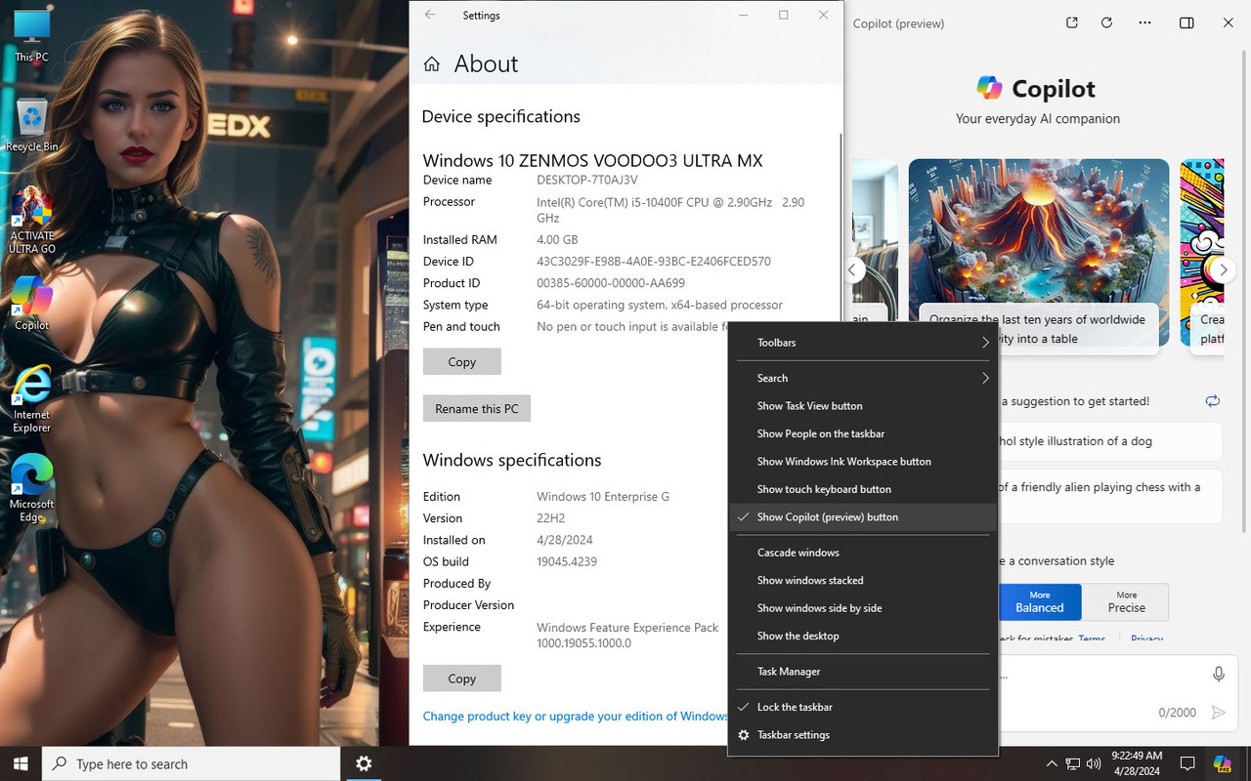Show hidden tray icons chevron
The image size is (1251, 781).
pos(1052,763)
